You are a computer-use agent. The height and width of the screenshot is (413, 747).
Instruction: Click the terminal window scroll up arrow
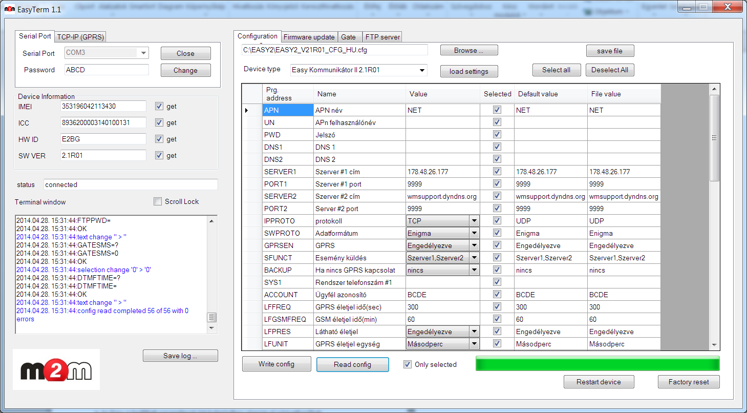tap(212, 221)
